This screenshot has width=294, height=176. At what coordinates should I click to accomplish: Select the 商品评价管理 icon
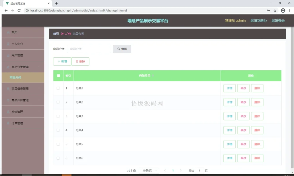pyautogui.click(x=8, y=100)
